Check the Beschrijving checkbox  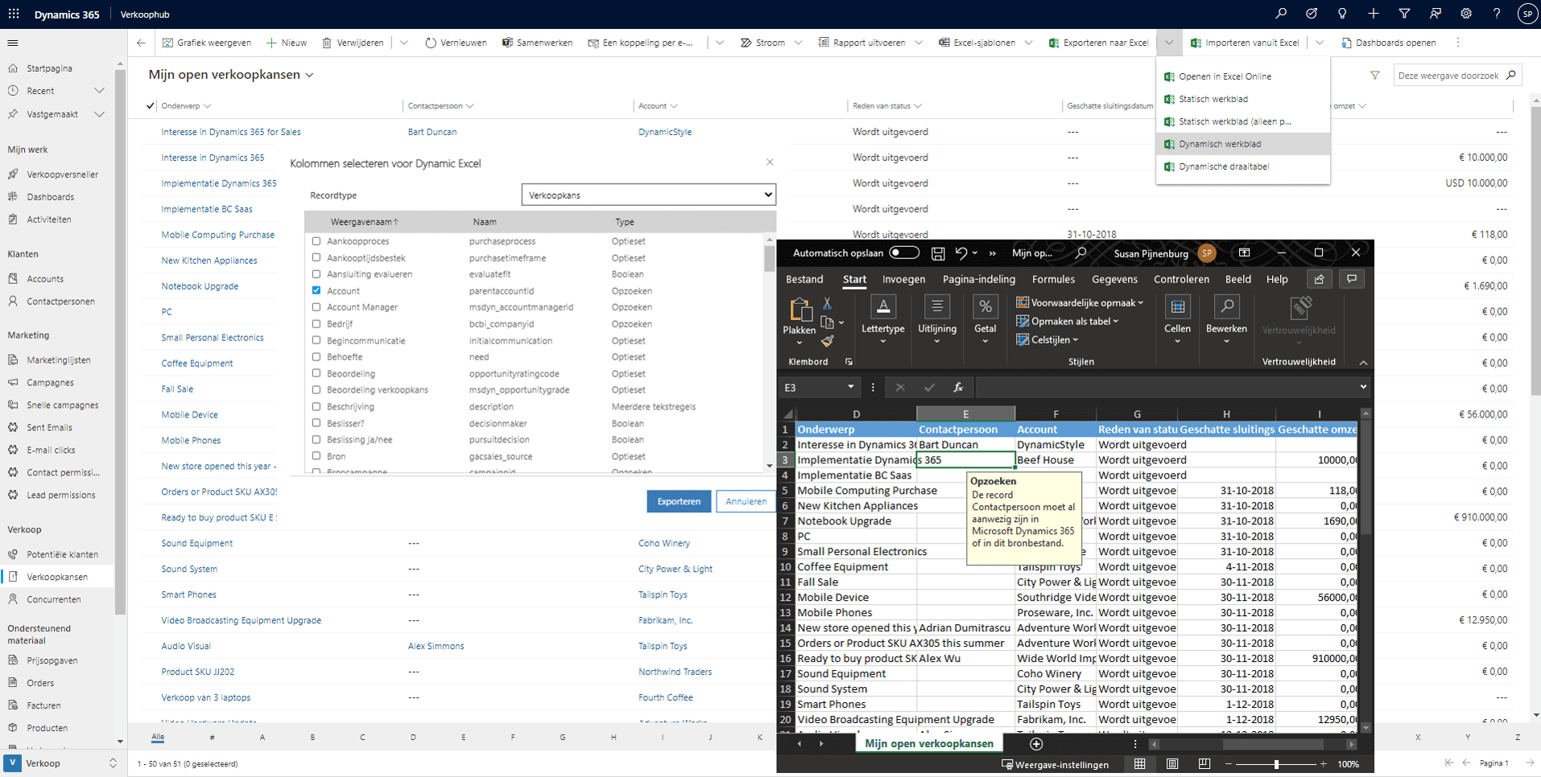click(x=316, y=406)
